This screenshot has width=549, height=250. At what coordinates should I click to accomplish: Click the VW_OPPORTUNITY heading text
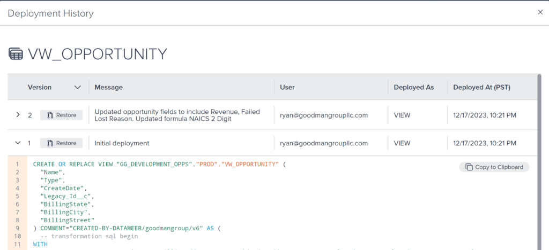coord(98,54)
